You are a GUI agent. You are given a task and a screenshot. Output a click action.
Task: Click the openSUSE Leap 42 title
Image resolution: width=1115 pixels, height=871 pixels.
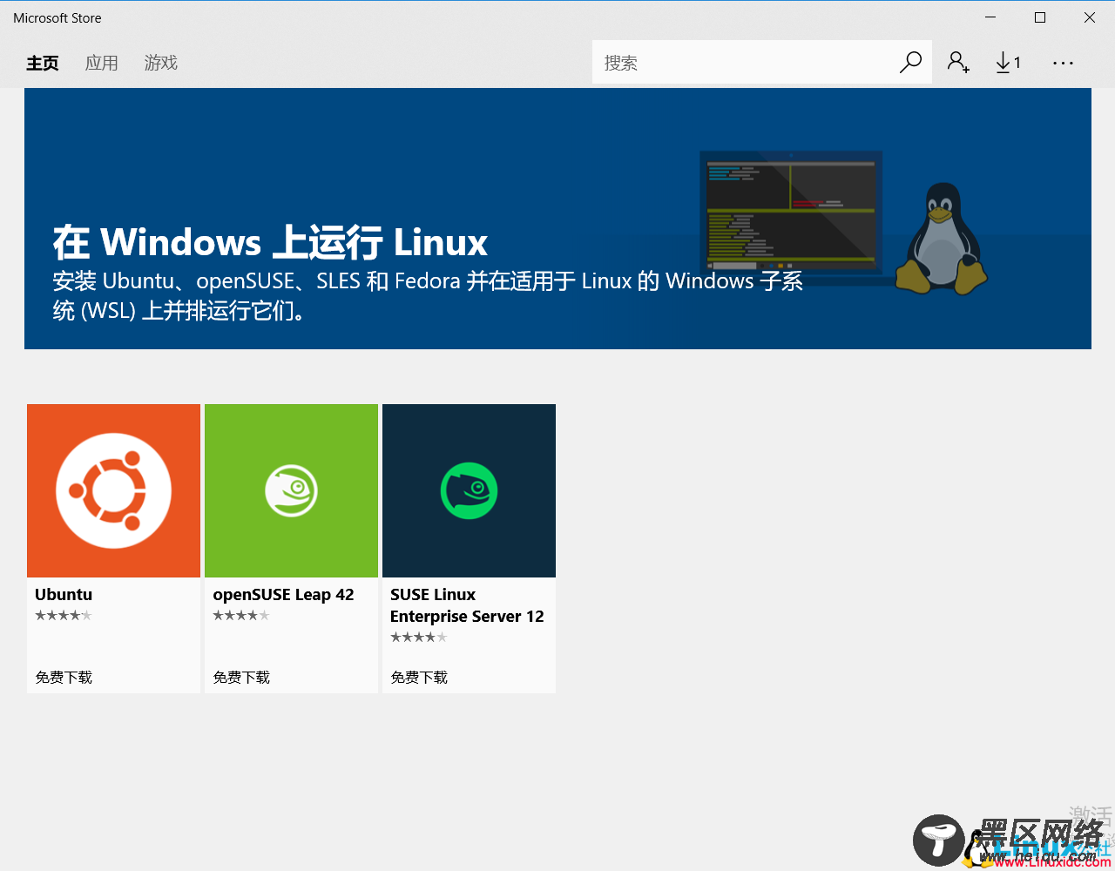[x=283, y=595]
